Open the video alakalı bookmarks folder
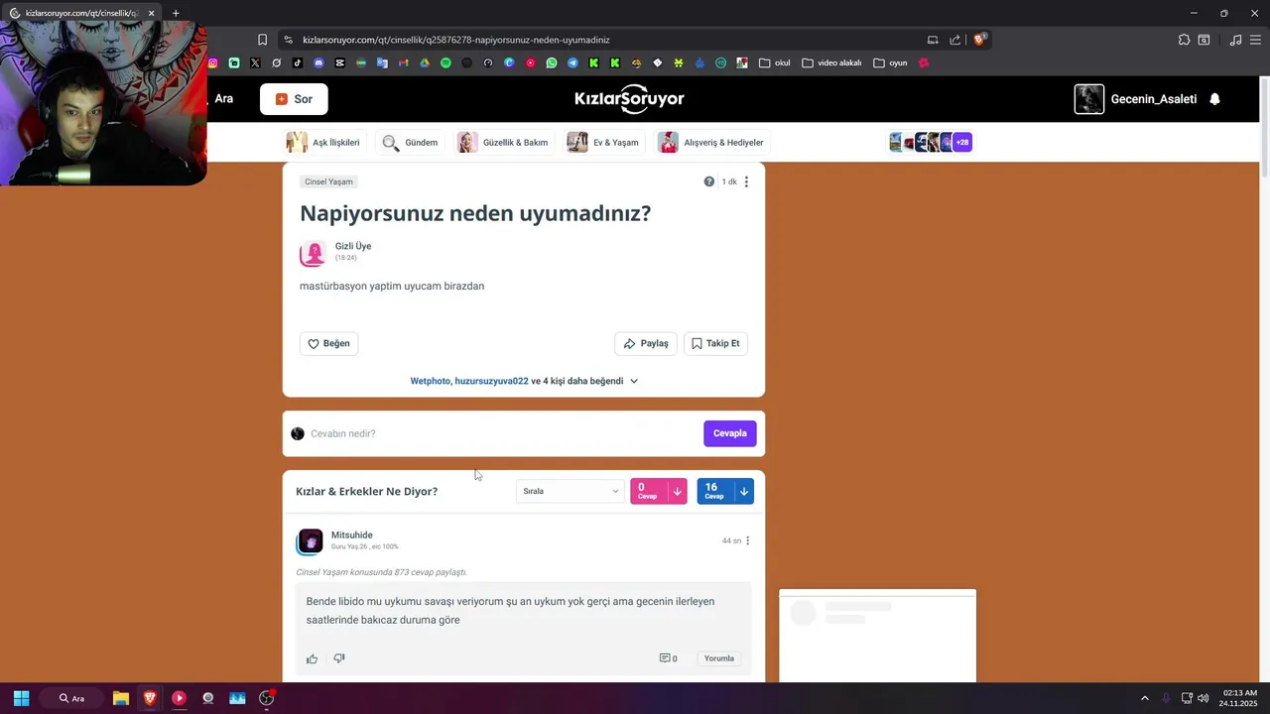Screen dimensions: 1270x714 tap(831, 62)
